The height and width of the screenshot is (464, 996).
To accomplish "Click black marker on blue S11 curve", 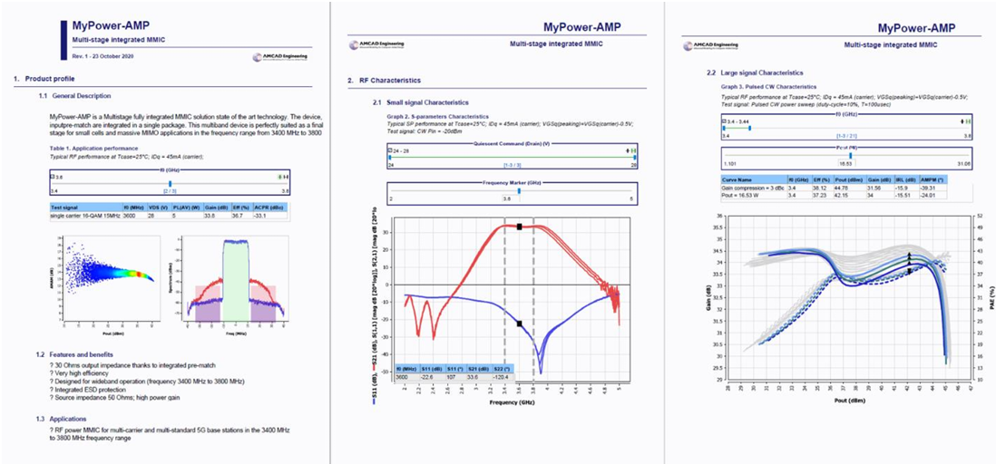I will tap(520, 324).
